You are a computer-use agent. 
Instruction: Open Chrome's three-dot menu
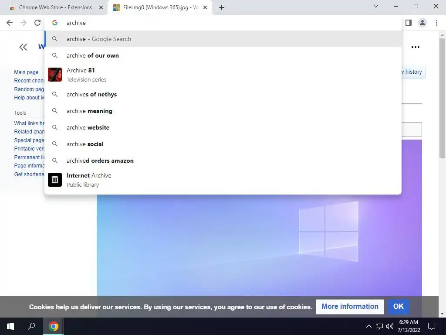coord(436,23)
